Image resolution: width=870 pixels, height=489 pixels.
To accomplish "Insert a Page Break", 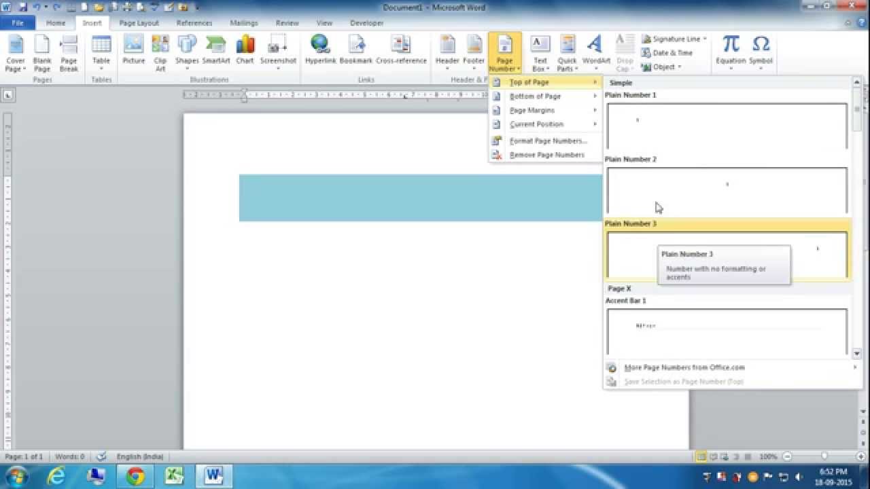I will click(69, 54).
